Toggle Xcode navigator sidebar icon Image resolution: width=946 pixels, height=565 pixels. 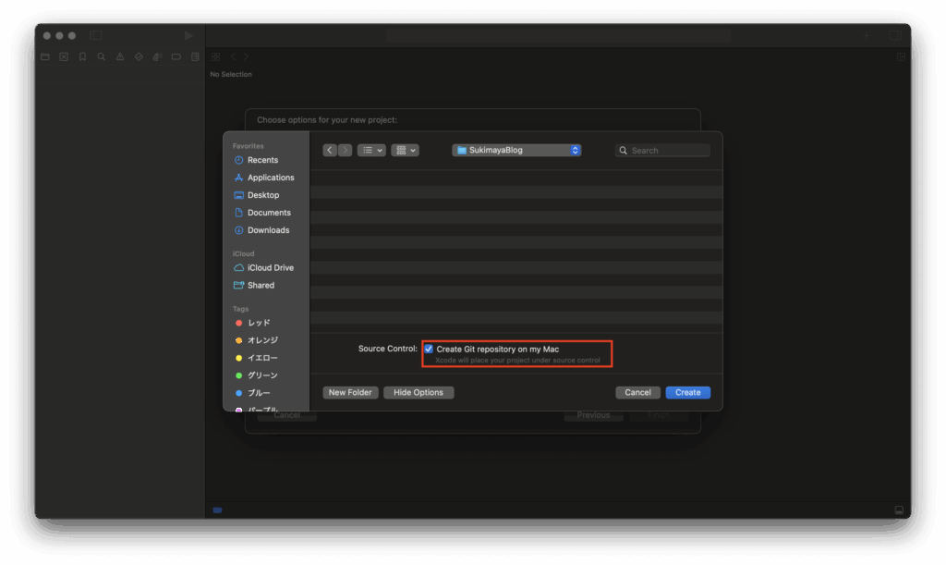(x=96, y=36)
